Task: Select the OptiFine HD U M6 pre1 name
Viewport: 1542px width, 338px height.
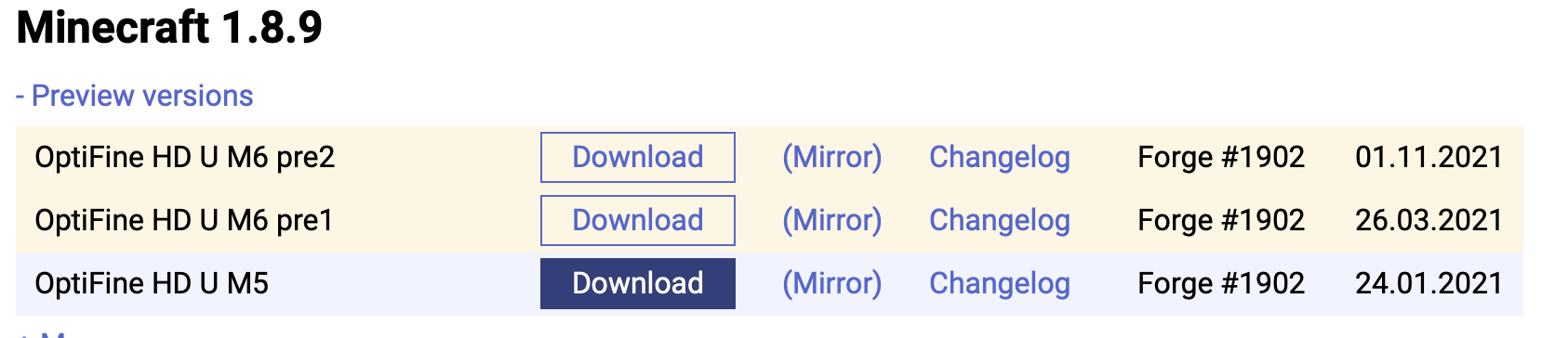Action: [x=183, y=220]
